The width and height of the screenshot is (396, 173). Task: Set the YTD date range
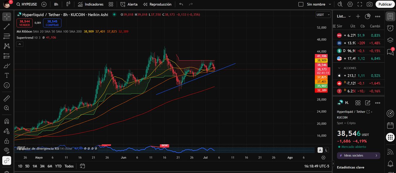point(58,166)
